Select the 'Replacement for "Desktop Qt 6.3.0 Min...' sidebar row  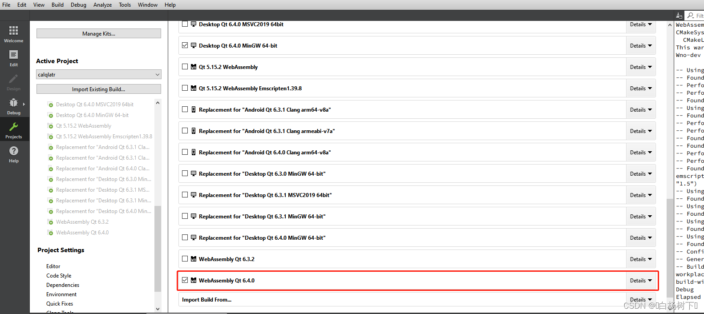[100, 179]
